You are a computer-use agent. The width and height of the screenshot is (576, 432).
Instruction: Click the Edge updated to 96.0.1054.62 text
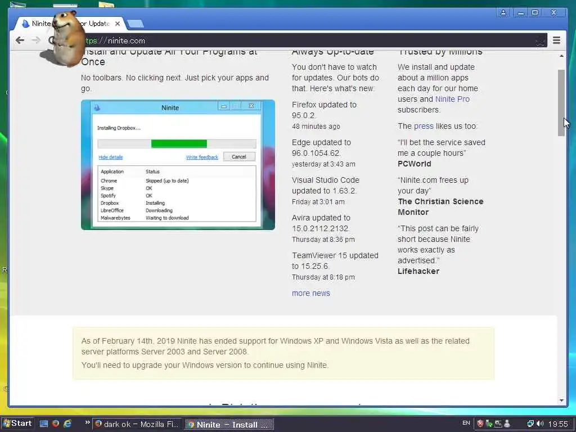pyautogui.click(x=321, y=148)
